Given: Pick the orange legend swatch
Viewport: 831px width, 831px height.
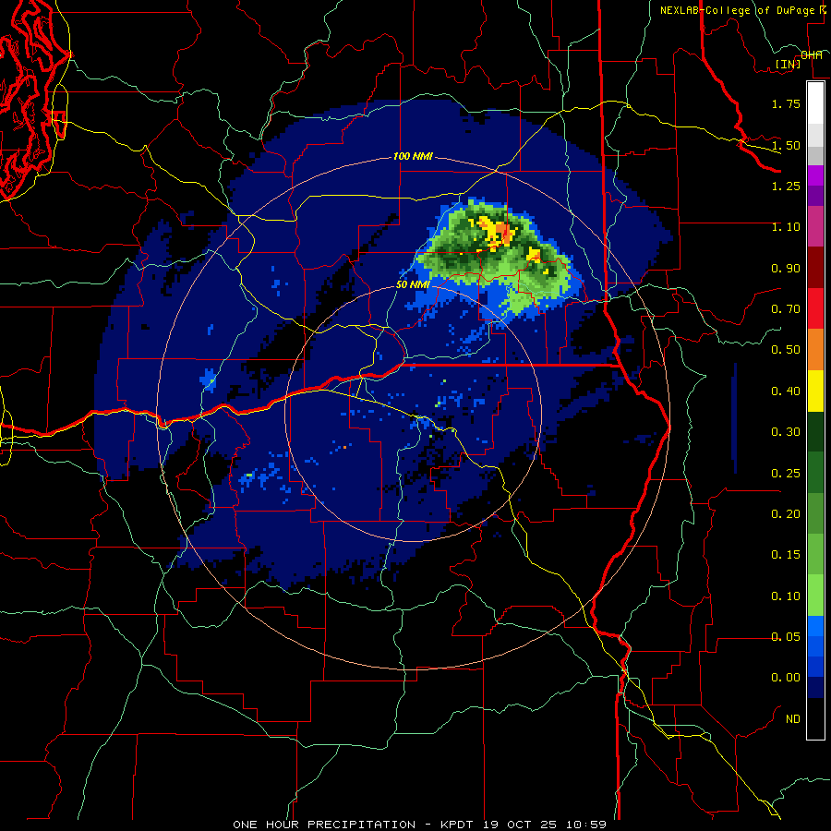Looking at the screenshot, I should tap(815, 350).
